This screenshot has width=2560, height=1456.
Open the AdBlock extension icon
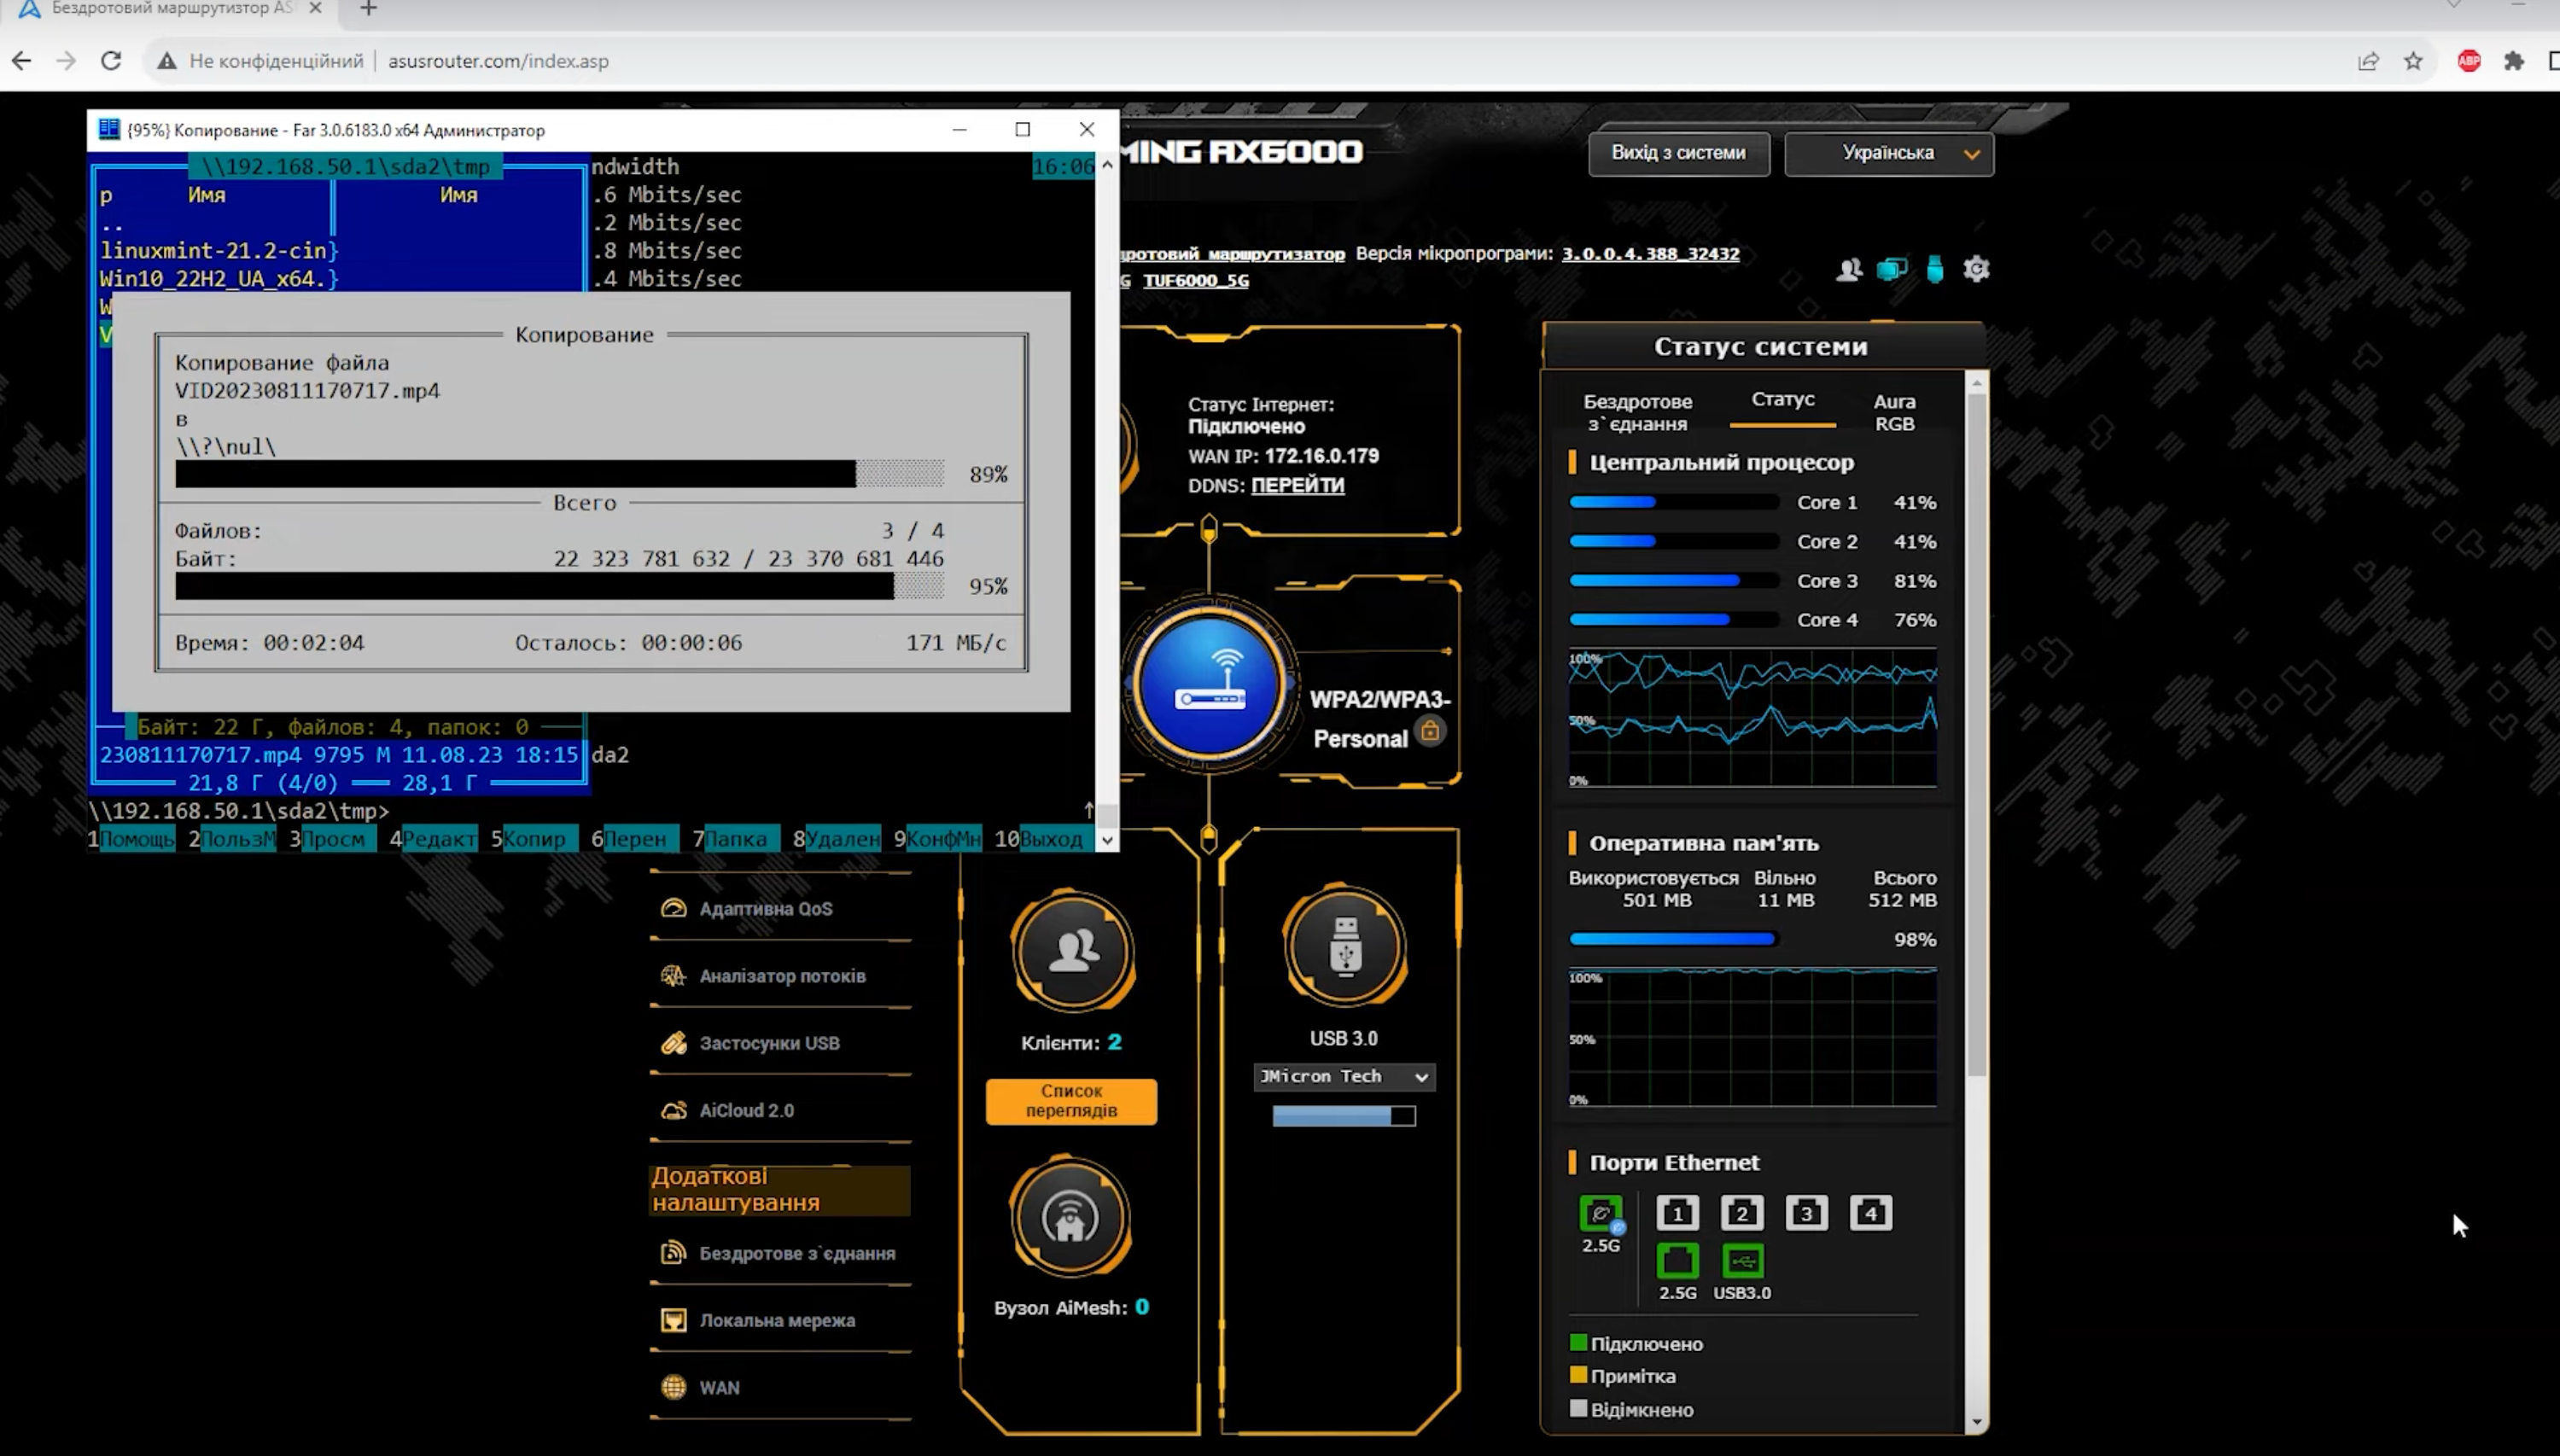2469,61
